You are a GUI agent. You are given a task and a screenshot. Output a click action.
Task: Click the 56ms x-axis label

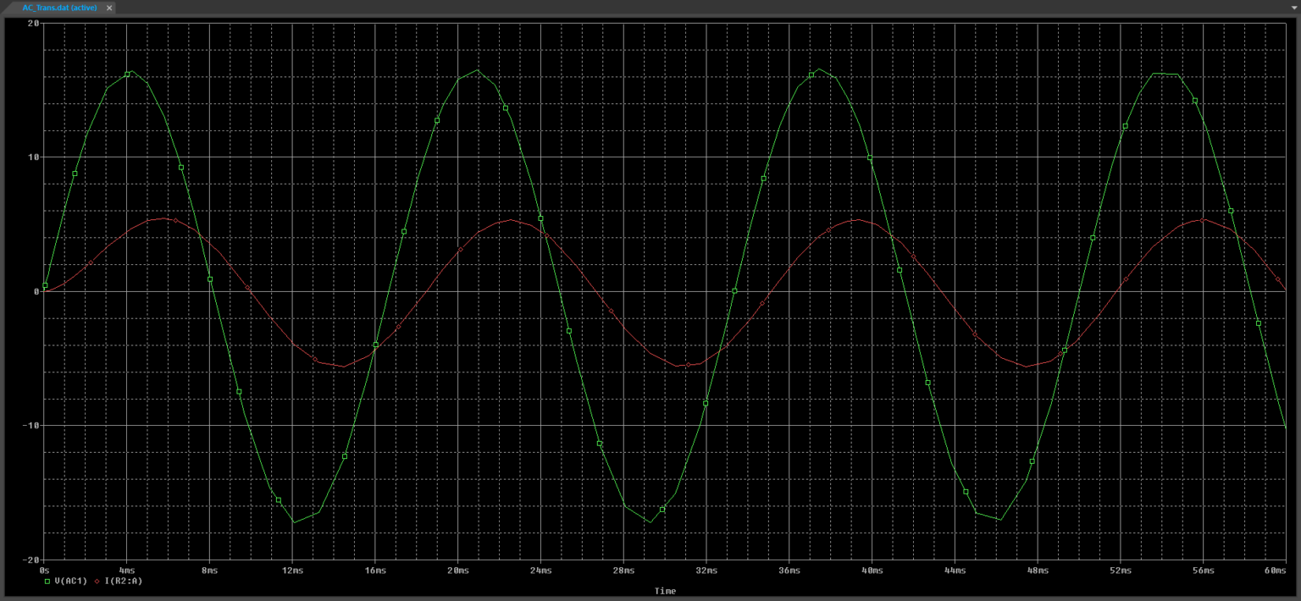tap(1203, 571)
